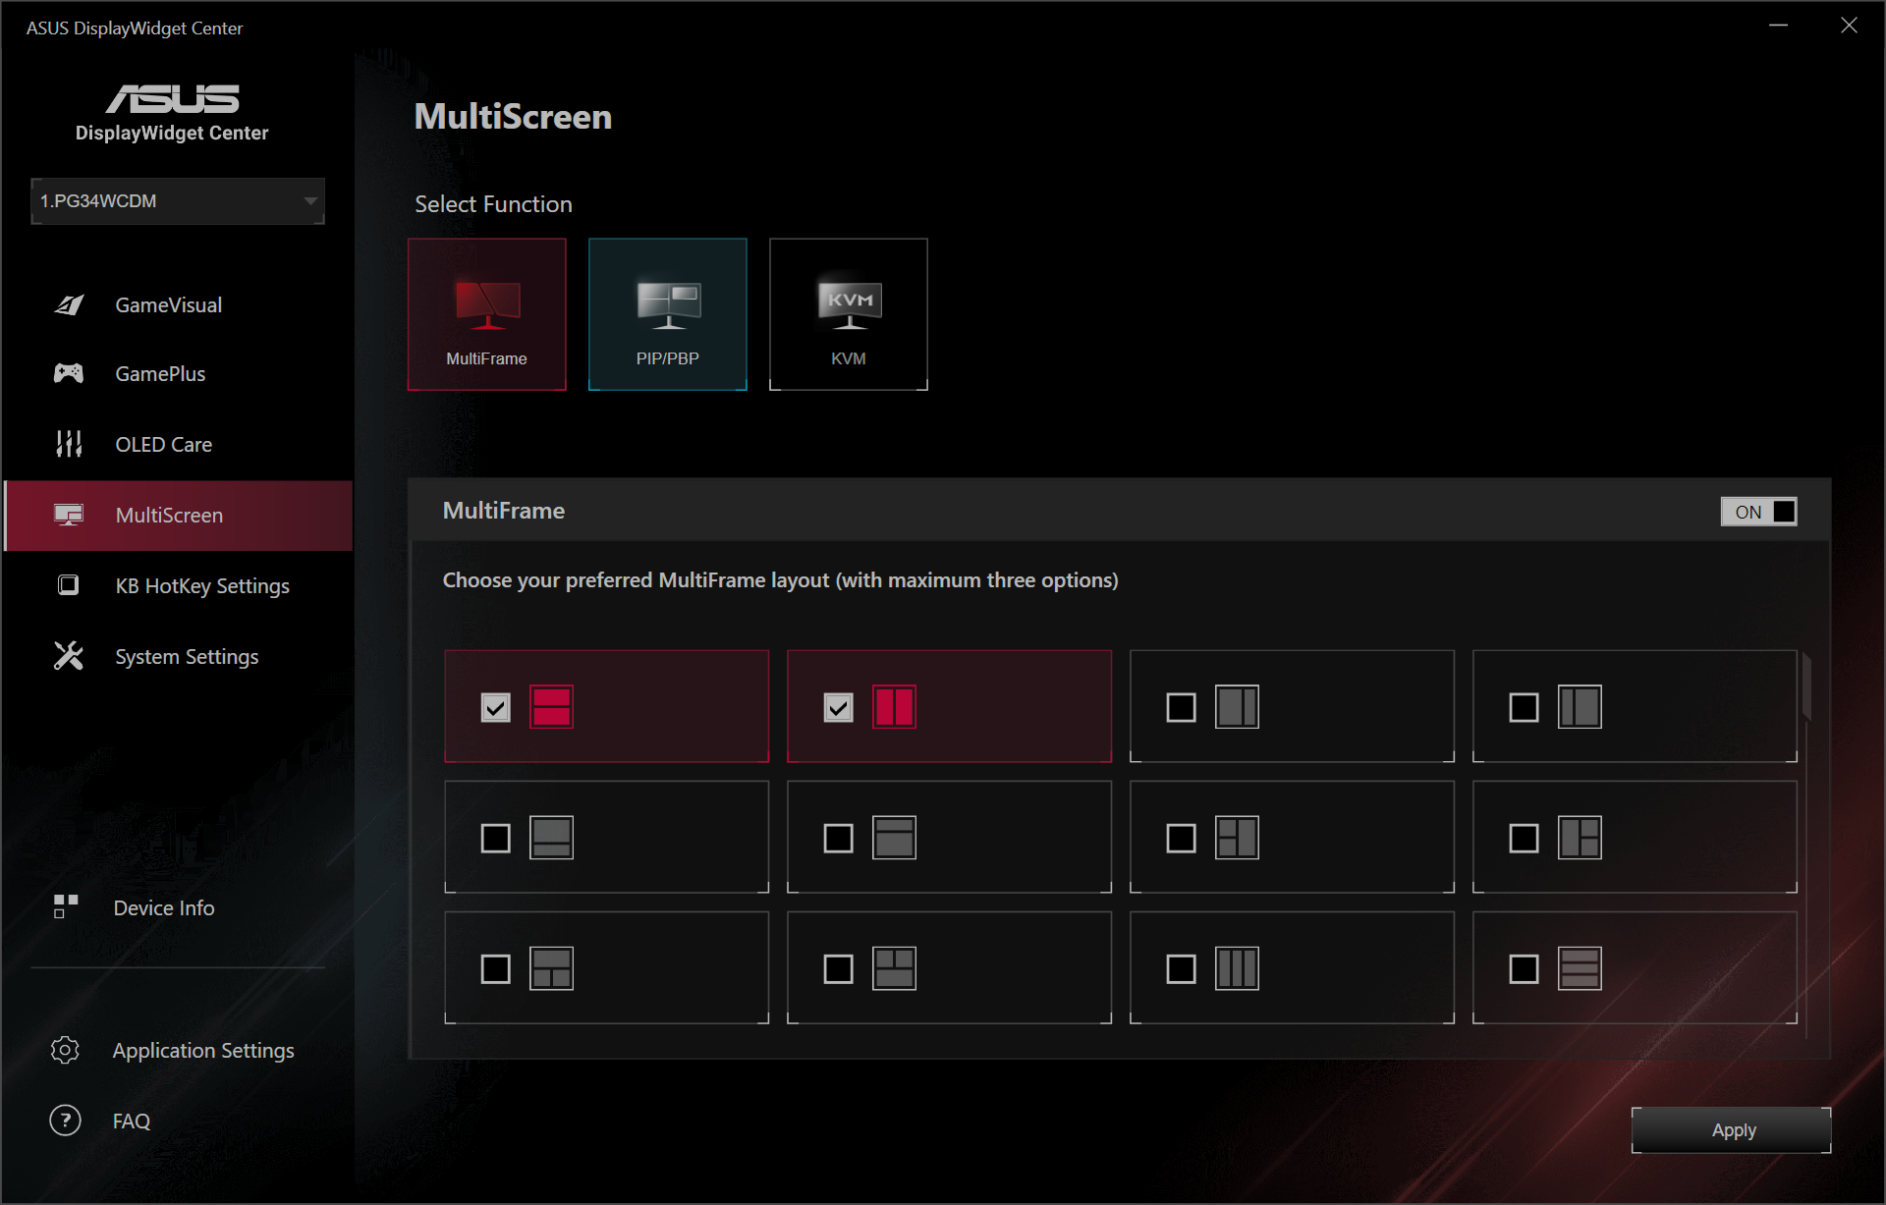Open the FAQ question mark icon

(66, 1120)
